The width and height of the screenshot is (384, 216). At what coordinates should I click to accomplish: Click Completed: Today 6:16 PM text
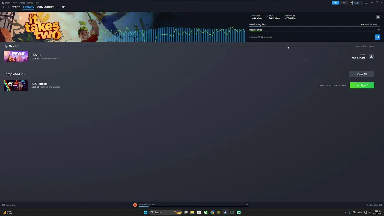coord(332,85)
